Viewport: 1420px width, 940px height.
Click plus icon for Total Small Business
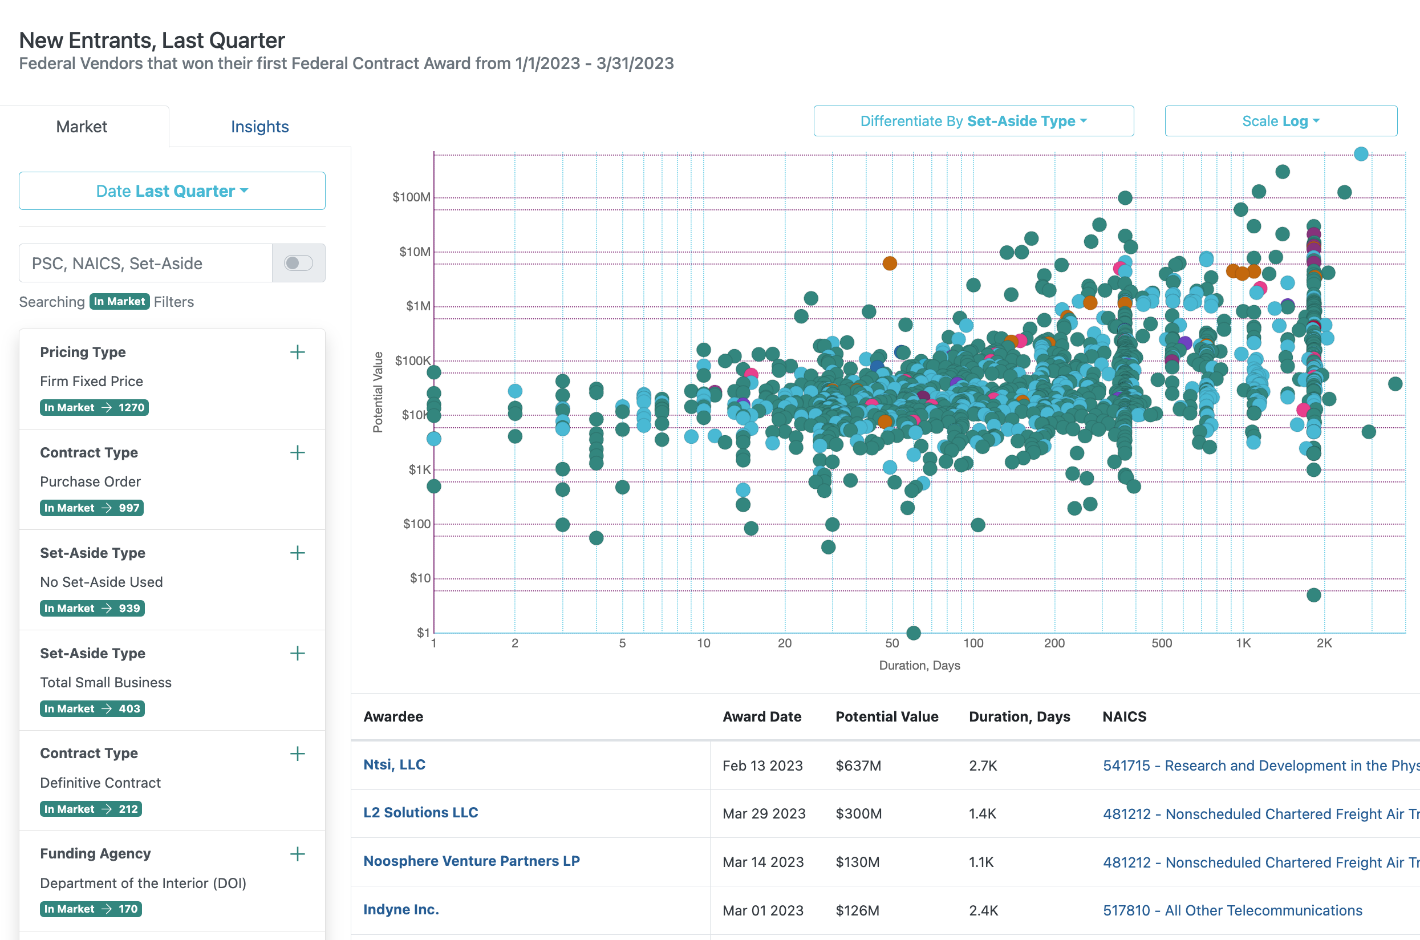pos(297,653)
